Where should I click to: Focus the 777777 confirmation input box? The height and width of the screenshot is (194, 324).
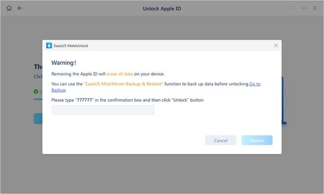click(x=103, y=110)
